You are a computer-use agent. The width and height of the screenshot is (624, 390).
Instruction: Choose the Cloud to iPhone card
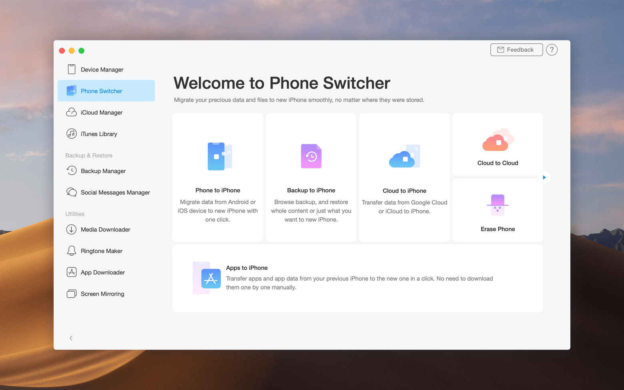404,177
